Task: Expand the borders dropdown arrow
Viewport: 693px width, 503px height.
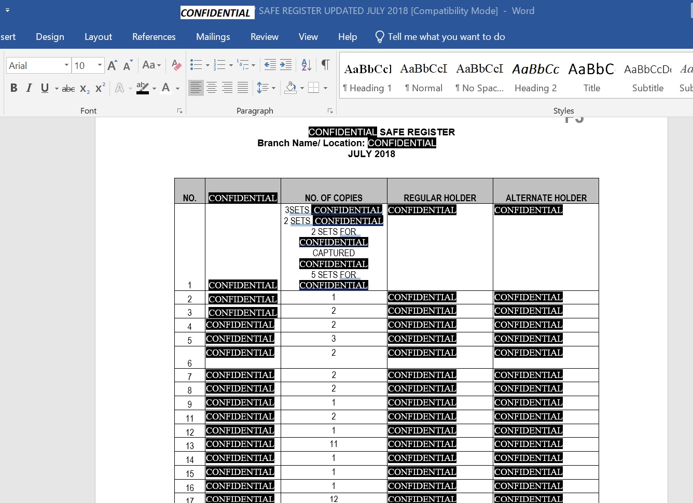Action: coord(325,88)
